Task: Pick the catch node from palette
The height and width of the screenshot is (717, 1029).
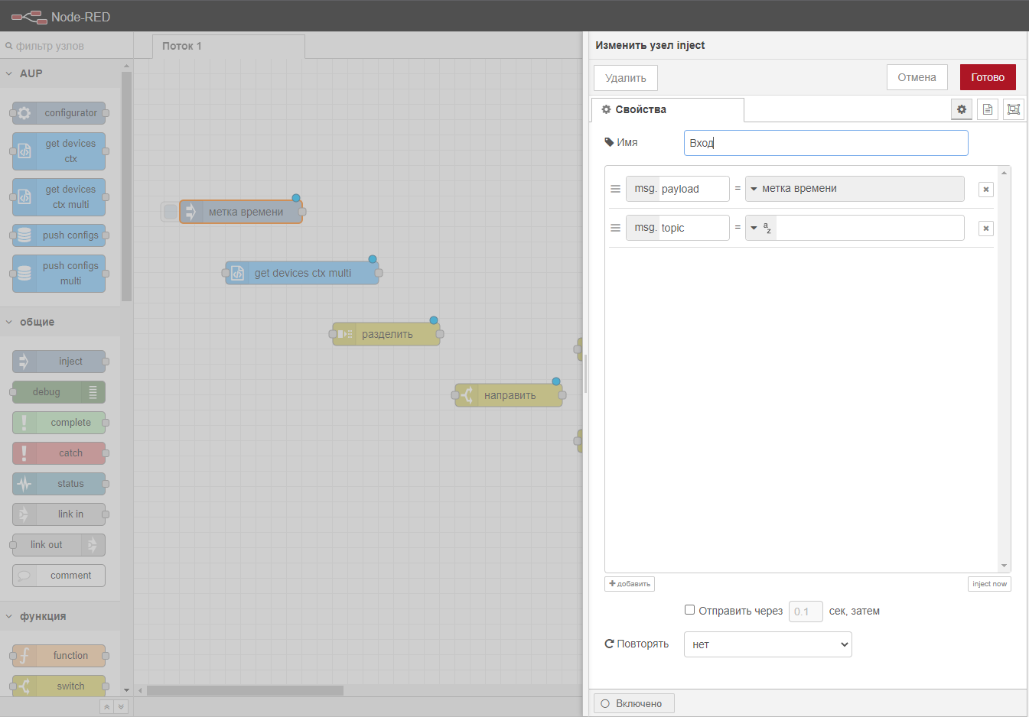Action: [58, 453]
